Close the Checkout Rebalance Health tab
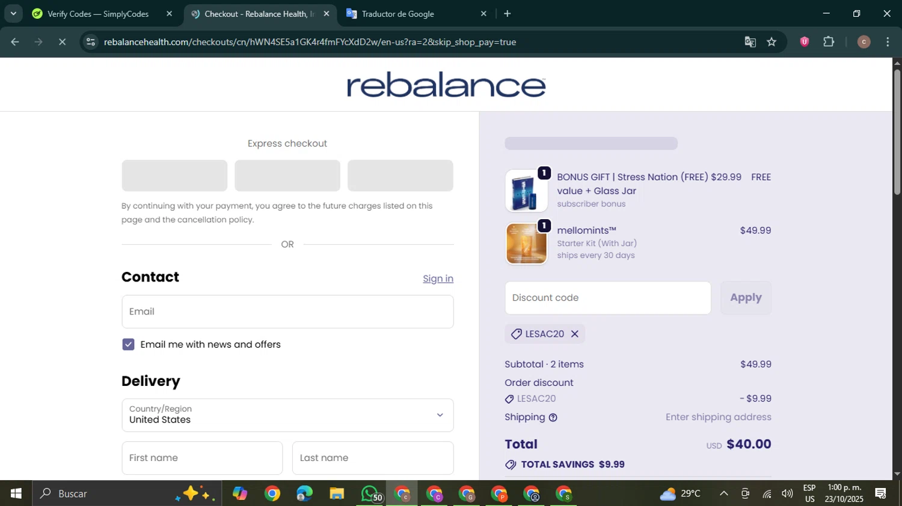This screenshot has width=902, height=506. click(x=327, y=14)
